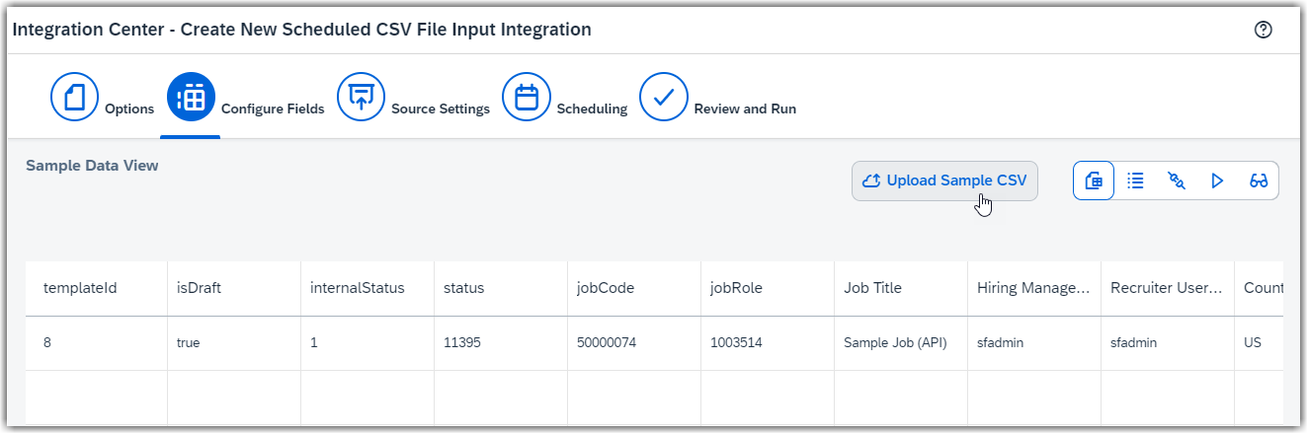Go to the Source Settings step icon
The width and height of the screenshot is (1308, 434).
(x=362, y=97)
